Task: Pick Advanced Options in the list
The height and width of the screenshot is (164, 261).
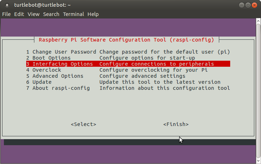Action: tap(55, 76)
